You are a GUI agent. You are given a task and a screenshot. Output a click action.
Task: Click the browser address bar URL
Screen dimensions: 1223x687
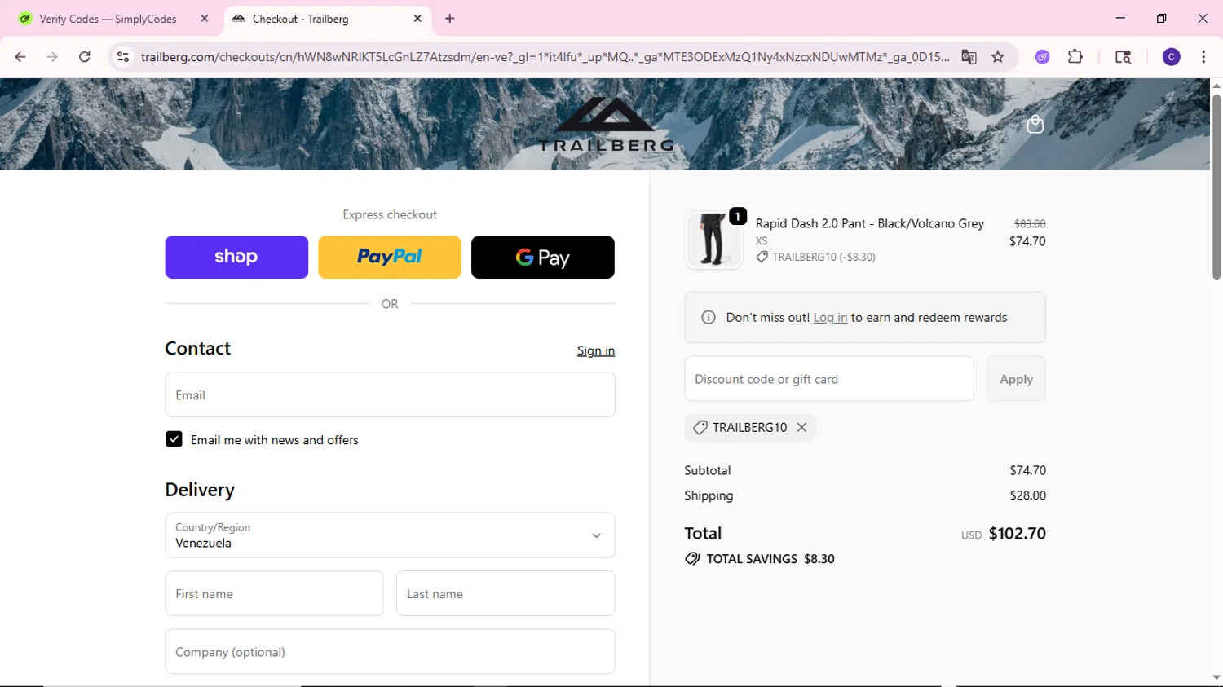(545, 57)
